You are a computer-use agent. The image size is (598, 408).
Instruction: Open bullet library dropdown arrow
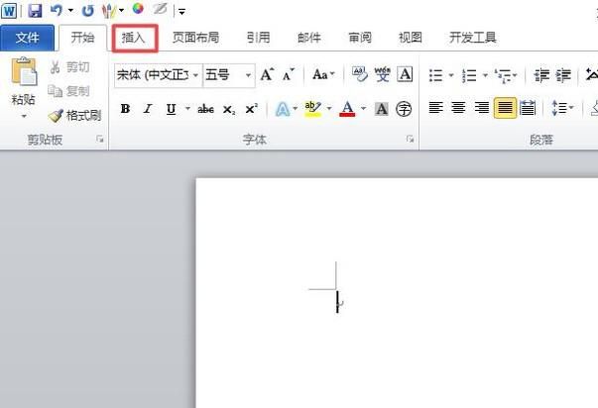451,75
